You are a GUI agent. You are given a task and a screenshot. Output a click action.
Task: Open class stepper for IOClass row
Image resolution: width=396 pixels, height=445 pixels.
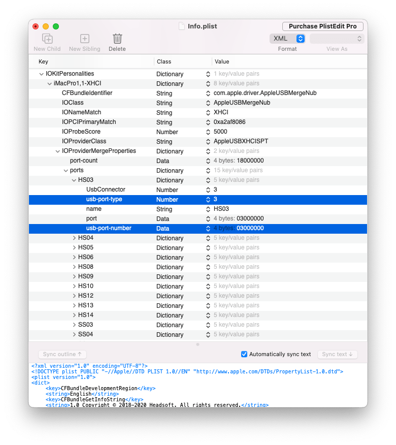(208, 103)
